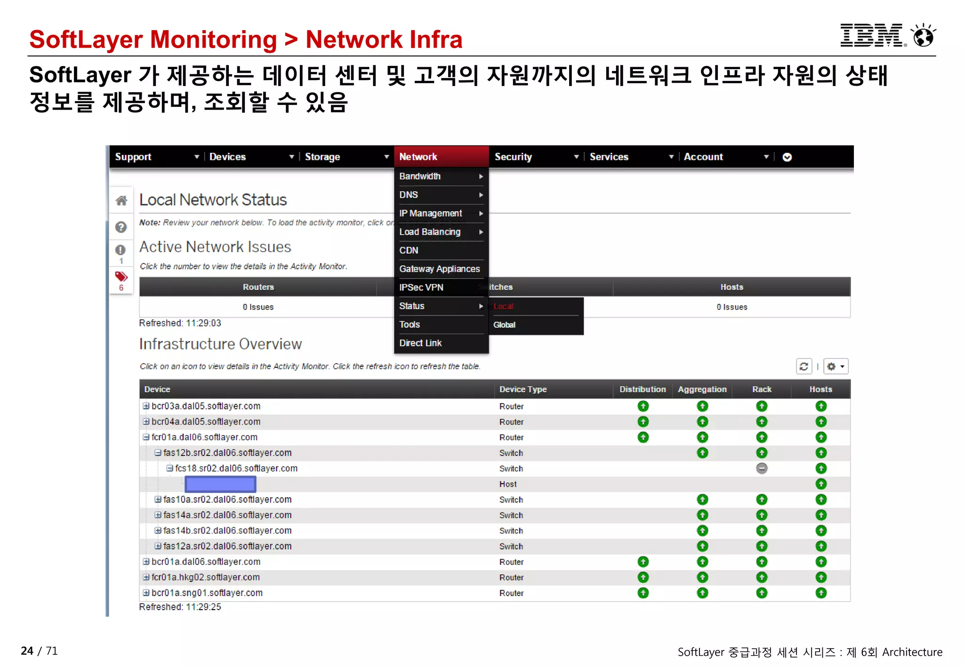Click the Device column header
The height and width of the screenshot is (667, 964).
317,389
